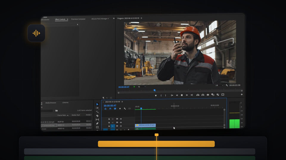Click the Comparison View icon

click(213, 95)
